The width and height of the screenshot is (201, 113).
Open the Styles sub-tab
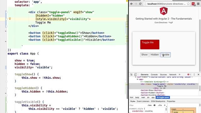[x=133, y=101]
